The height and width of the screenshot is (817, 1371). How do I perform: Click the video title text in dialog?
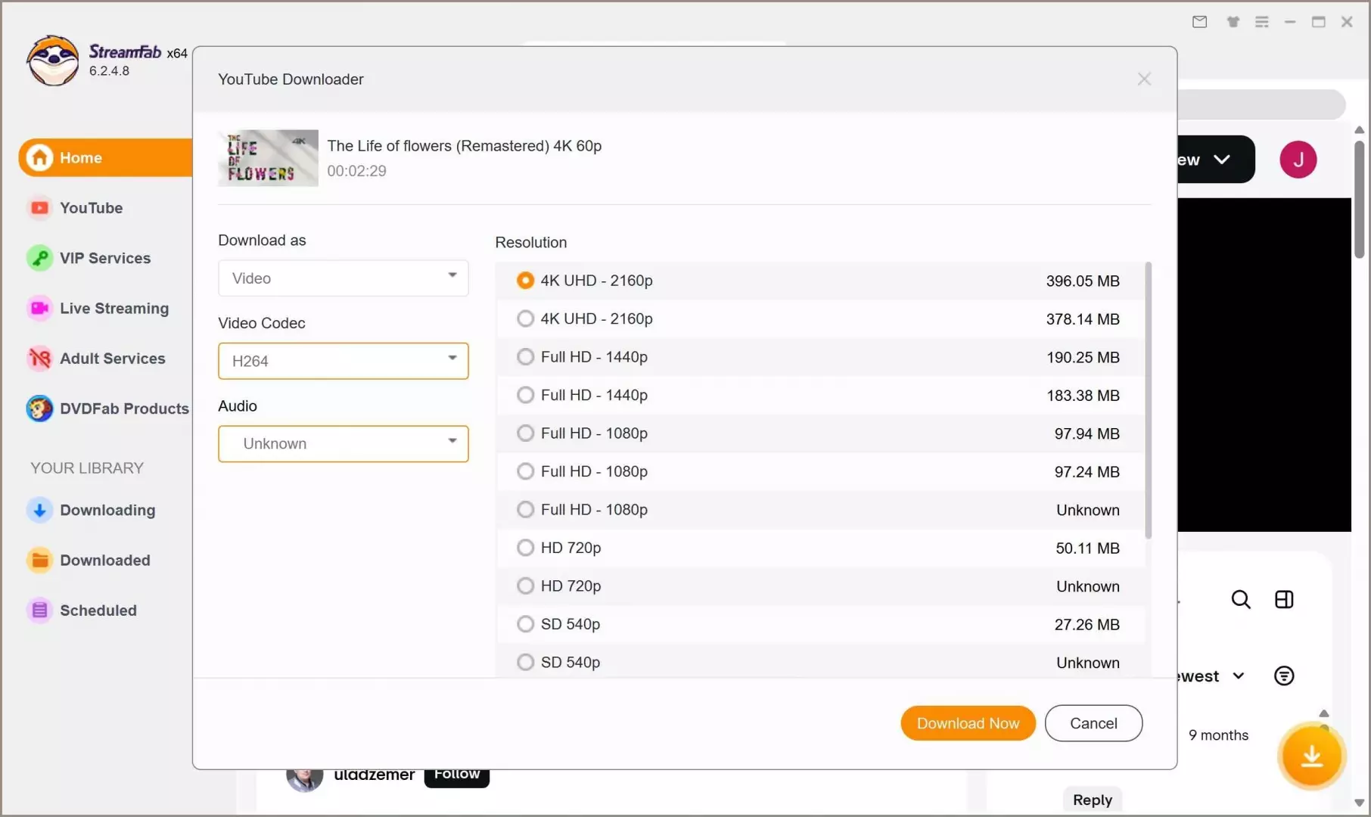coord(465,146)
